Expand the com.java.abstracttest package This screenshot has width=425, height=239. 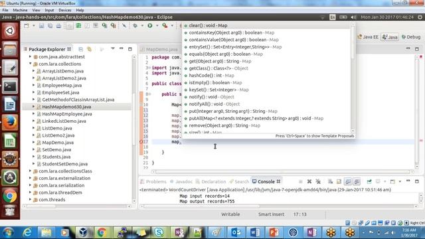point(30,56)
